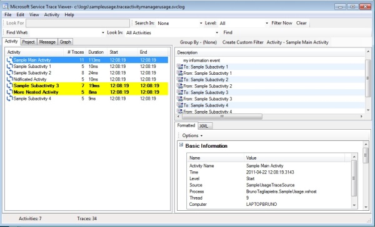This screenshot has height=227, width=375.
Task: Click the Activity - Sample Main Activity button
Action: 297,42
